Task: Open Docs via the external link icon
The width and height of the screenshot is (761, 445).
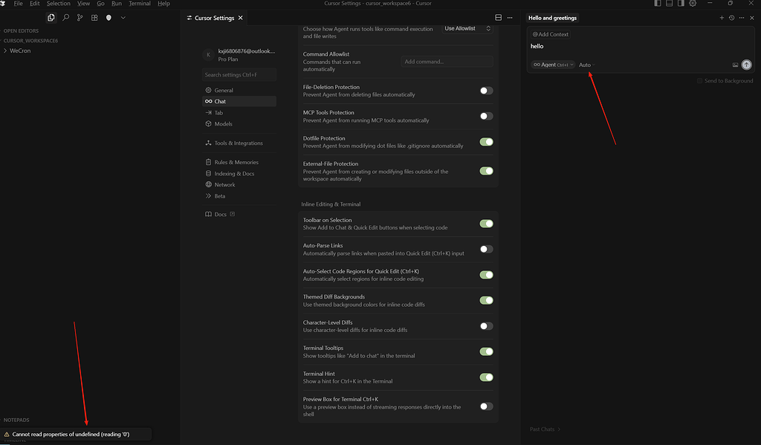Action: pos(232,214)
